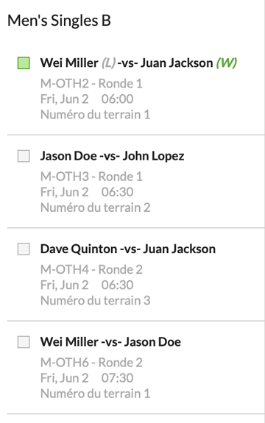The image size is (265, 423).
Task: Open match Dave Quinton -vs- Juan Jackson
Action: (128, 249)
